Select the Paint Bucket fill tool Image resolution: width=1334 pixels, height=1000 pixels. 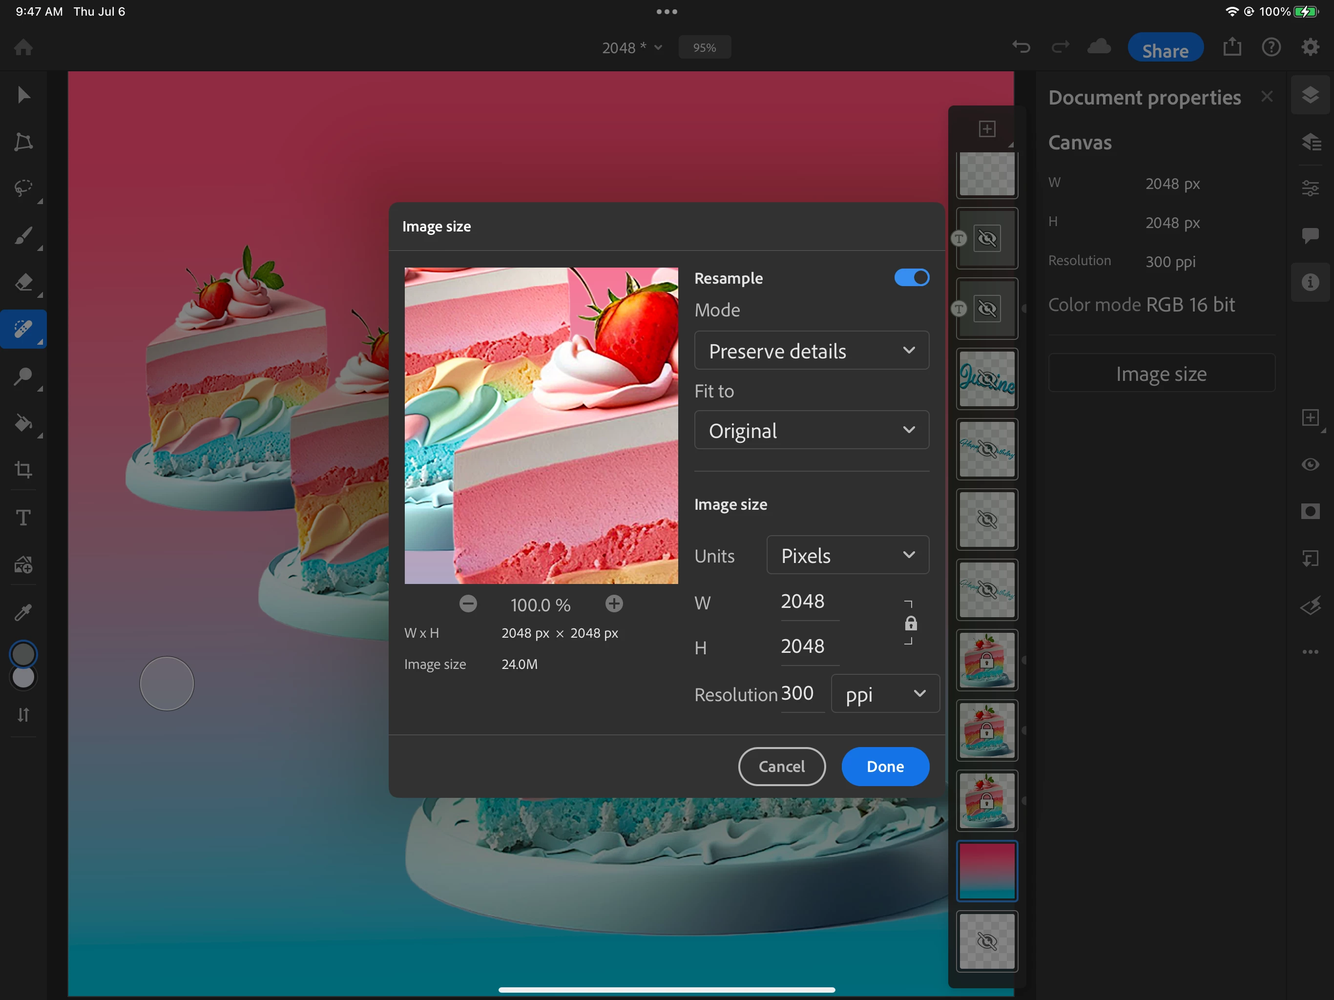(23, 423)
